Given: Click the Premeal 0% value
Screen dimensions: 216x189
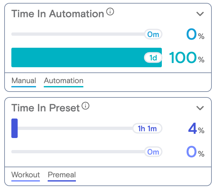Looking at the screenshot, I should tap(195, 152).
